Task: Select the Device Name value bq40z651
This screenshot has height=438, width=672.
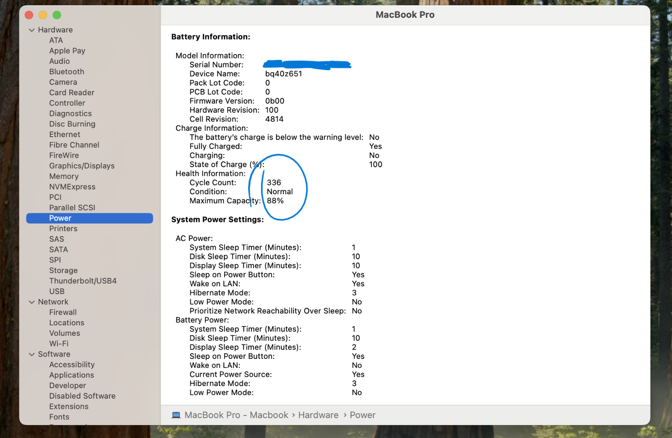Action: (x=284, y=74)
